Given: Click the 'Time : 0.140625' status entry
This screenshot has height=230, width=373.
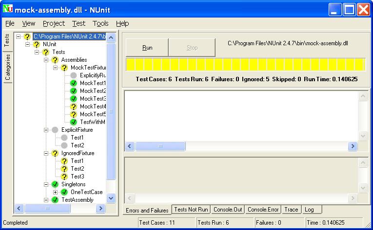Looking at the screenshot, I should [x=334, y=223].
